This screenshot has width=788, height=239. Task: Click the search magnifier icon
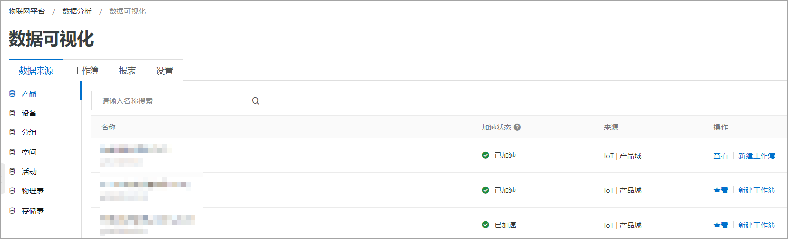tap(256, 101)
